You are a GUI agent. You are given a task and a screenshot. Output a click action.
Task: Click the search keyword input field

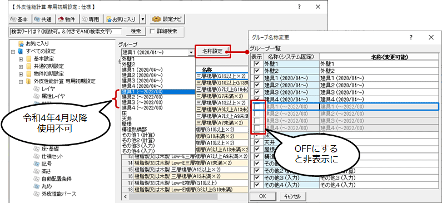click(66, 32)
